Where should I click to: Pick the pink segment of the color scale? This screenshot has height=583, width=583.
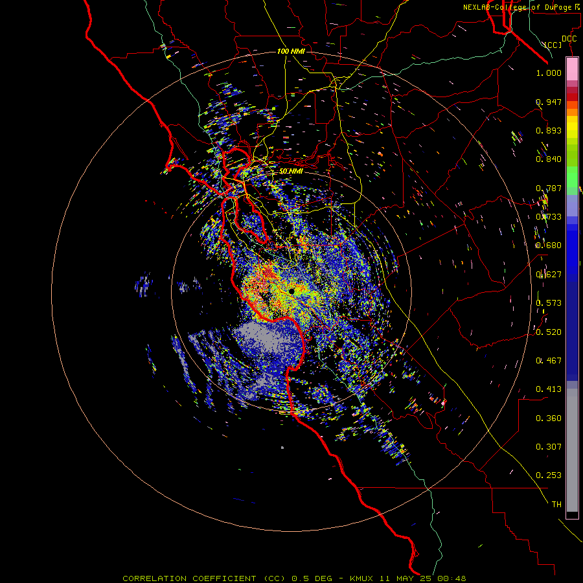pos(572,69)
